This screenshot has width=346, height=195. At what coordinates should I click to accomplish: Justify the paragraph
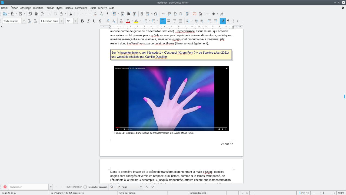coord(181,21)
